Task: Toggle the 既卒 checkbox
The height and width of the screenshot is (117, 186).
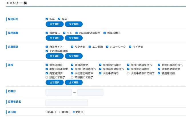Action: 59,19
